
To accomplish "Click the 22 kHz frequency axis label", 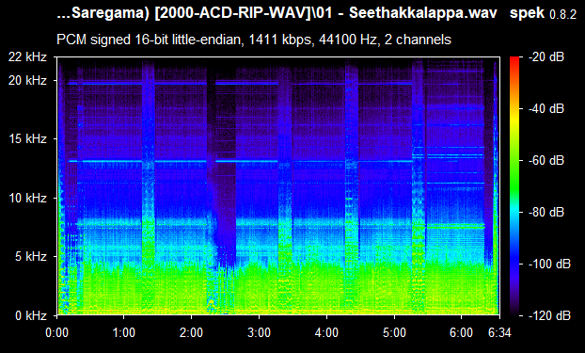I will [27, 57].
